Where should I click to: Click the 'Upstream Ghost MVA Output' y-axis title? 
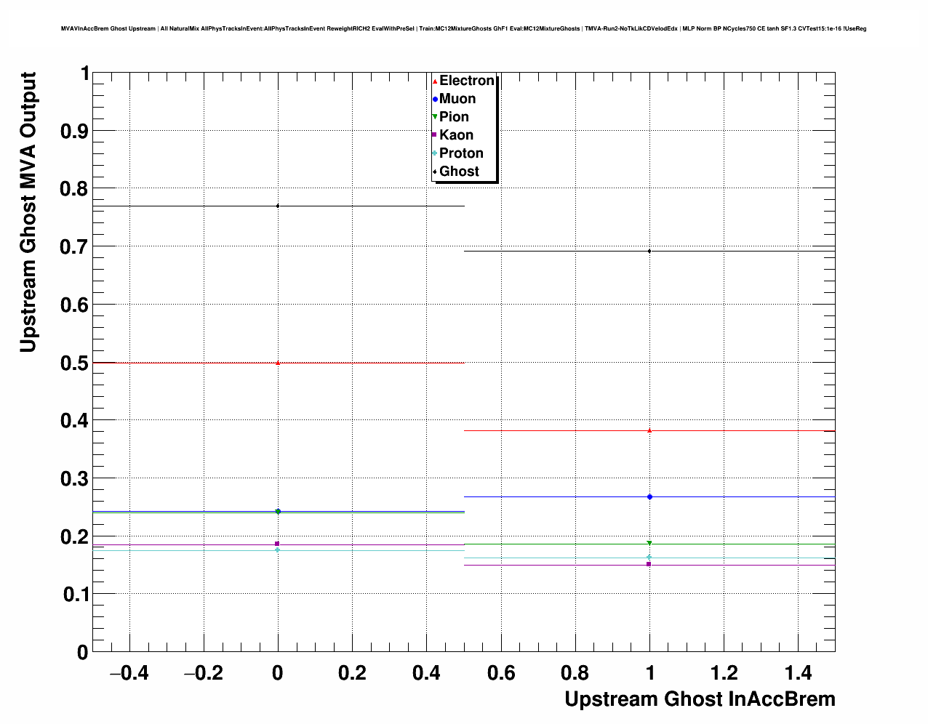point(28,212)
